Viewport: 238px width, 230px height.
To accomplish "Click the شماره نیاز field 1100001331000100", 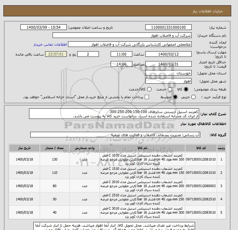I will pyautogui.click(x=168, y=27).
